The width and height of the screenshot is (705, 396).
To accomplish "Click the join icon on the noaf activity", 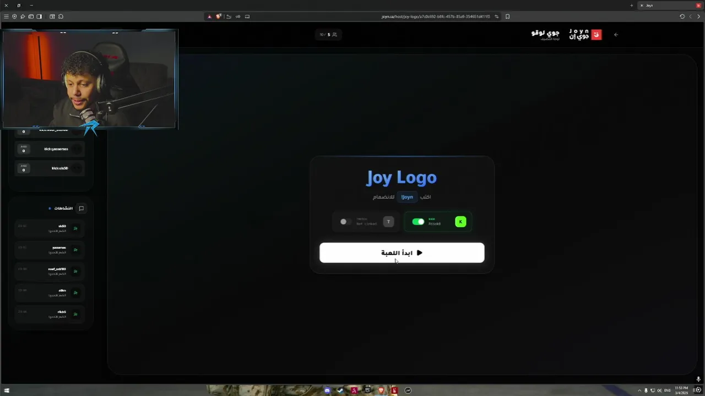I will pyautogui.click(x=75, y=271).
